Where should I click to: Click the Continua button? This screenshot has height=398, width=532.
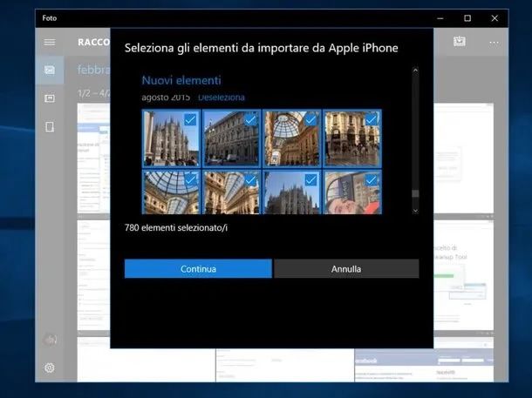click(x=198, y=269)
